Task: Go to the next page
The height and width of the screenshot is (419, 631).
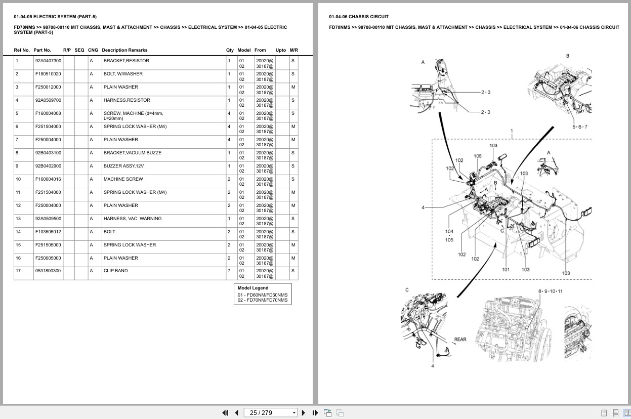Action: point(304,412)
